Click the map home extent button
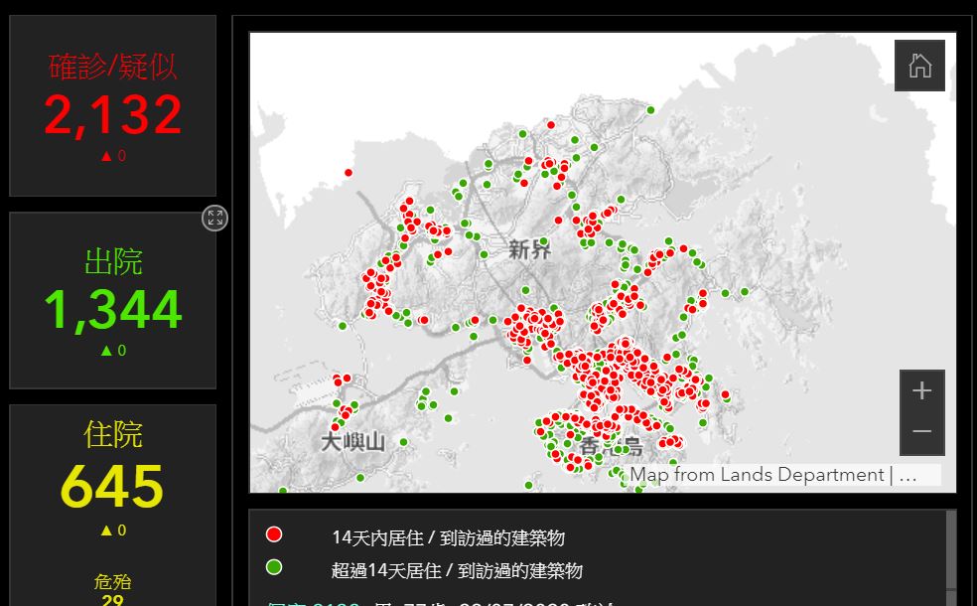 [919, 66]
